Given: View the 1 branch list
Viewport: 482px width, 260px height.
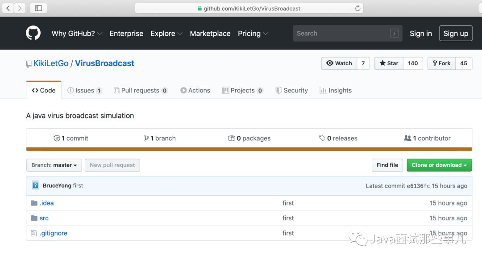Looking at the screenshot, I should coord(160,138).
